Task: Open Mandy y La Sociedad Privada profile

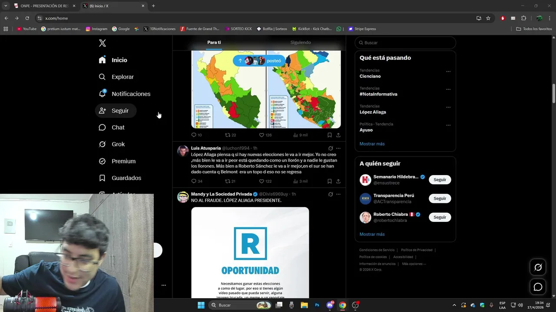Action: [221, 194]
